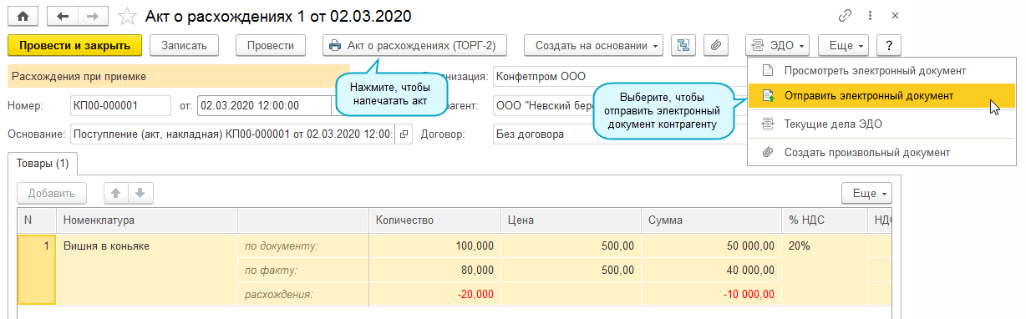Switch to the Товары (1) tab
Viewport: 1026px width, 319px height.
43,163
